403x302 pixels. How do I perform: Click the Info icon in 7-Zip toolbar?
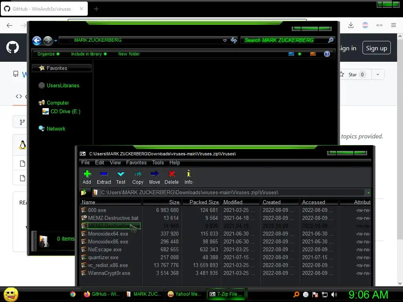tap(189, 173)
